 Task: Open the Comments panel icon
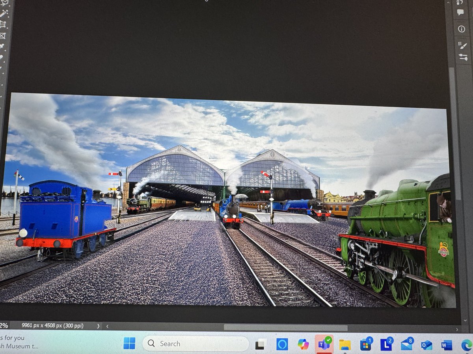point(460,12)
